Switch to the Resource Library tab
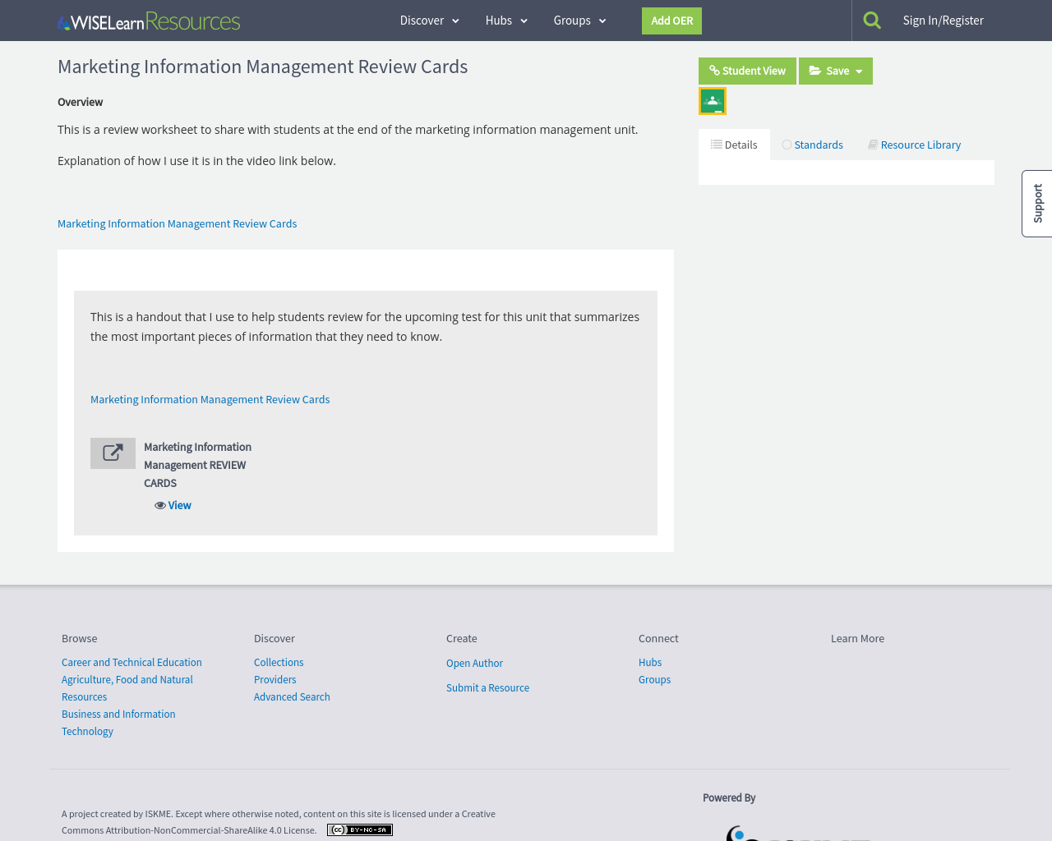 [x=920, y=143]
